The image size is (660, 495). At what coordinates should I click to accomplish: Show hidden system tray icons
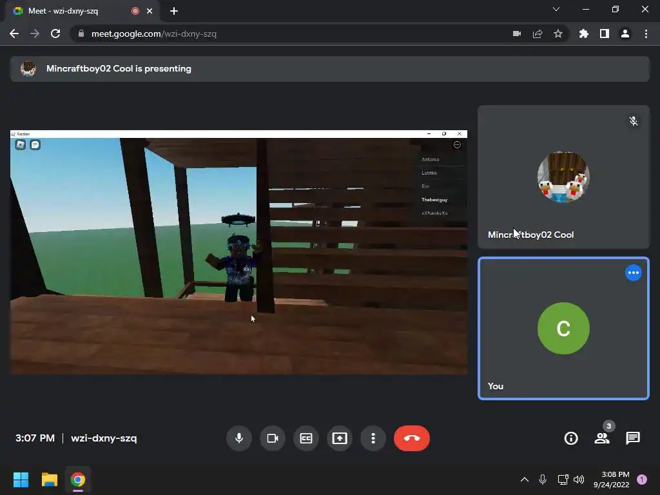525,480
